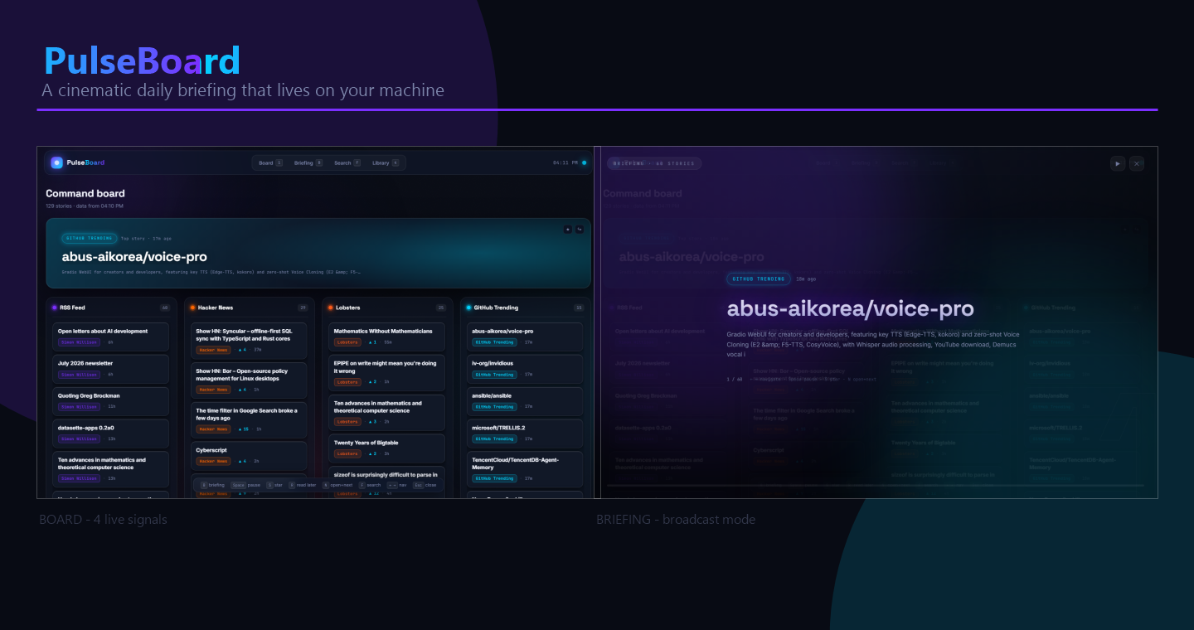
Task: Click the RSS Feed count badge 60
Action: click(165, 308)
